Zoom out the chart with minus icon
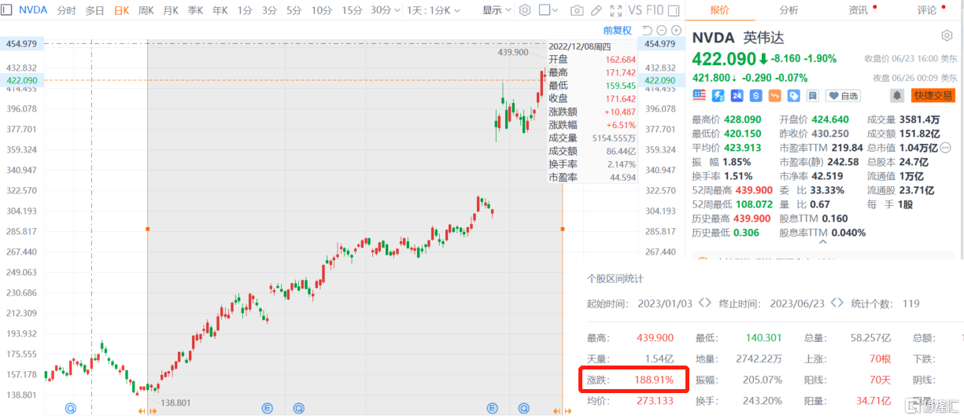The height and width of the screenshot is (419, 964). pyautogui.click(x=661, y=31)
